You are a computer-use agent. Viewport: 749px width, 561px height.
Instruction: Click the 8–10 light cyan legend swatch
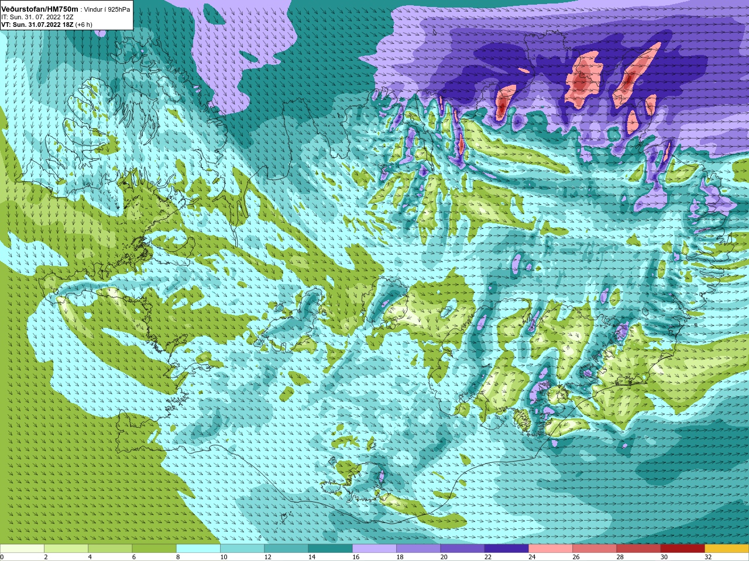[x=198, y=548]
